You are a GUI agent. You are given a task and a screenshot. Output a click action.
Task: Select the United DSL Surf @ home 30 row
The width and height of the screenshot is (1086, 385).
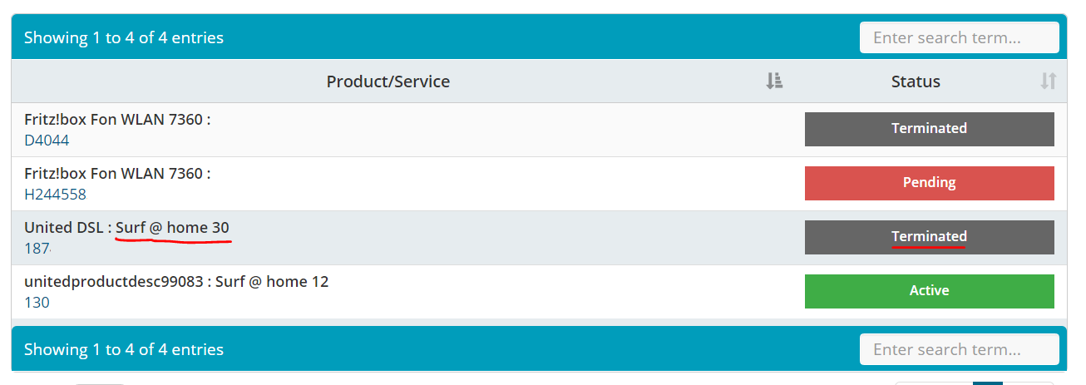(416, 238)
